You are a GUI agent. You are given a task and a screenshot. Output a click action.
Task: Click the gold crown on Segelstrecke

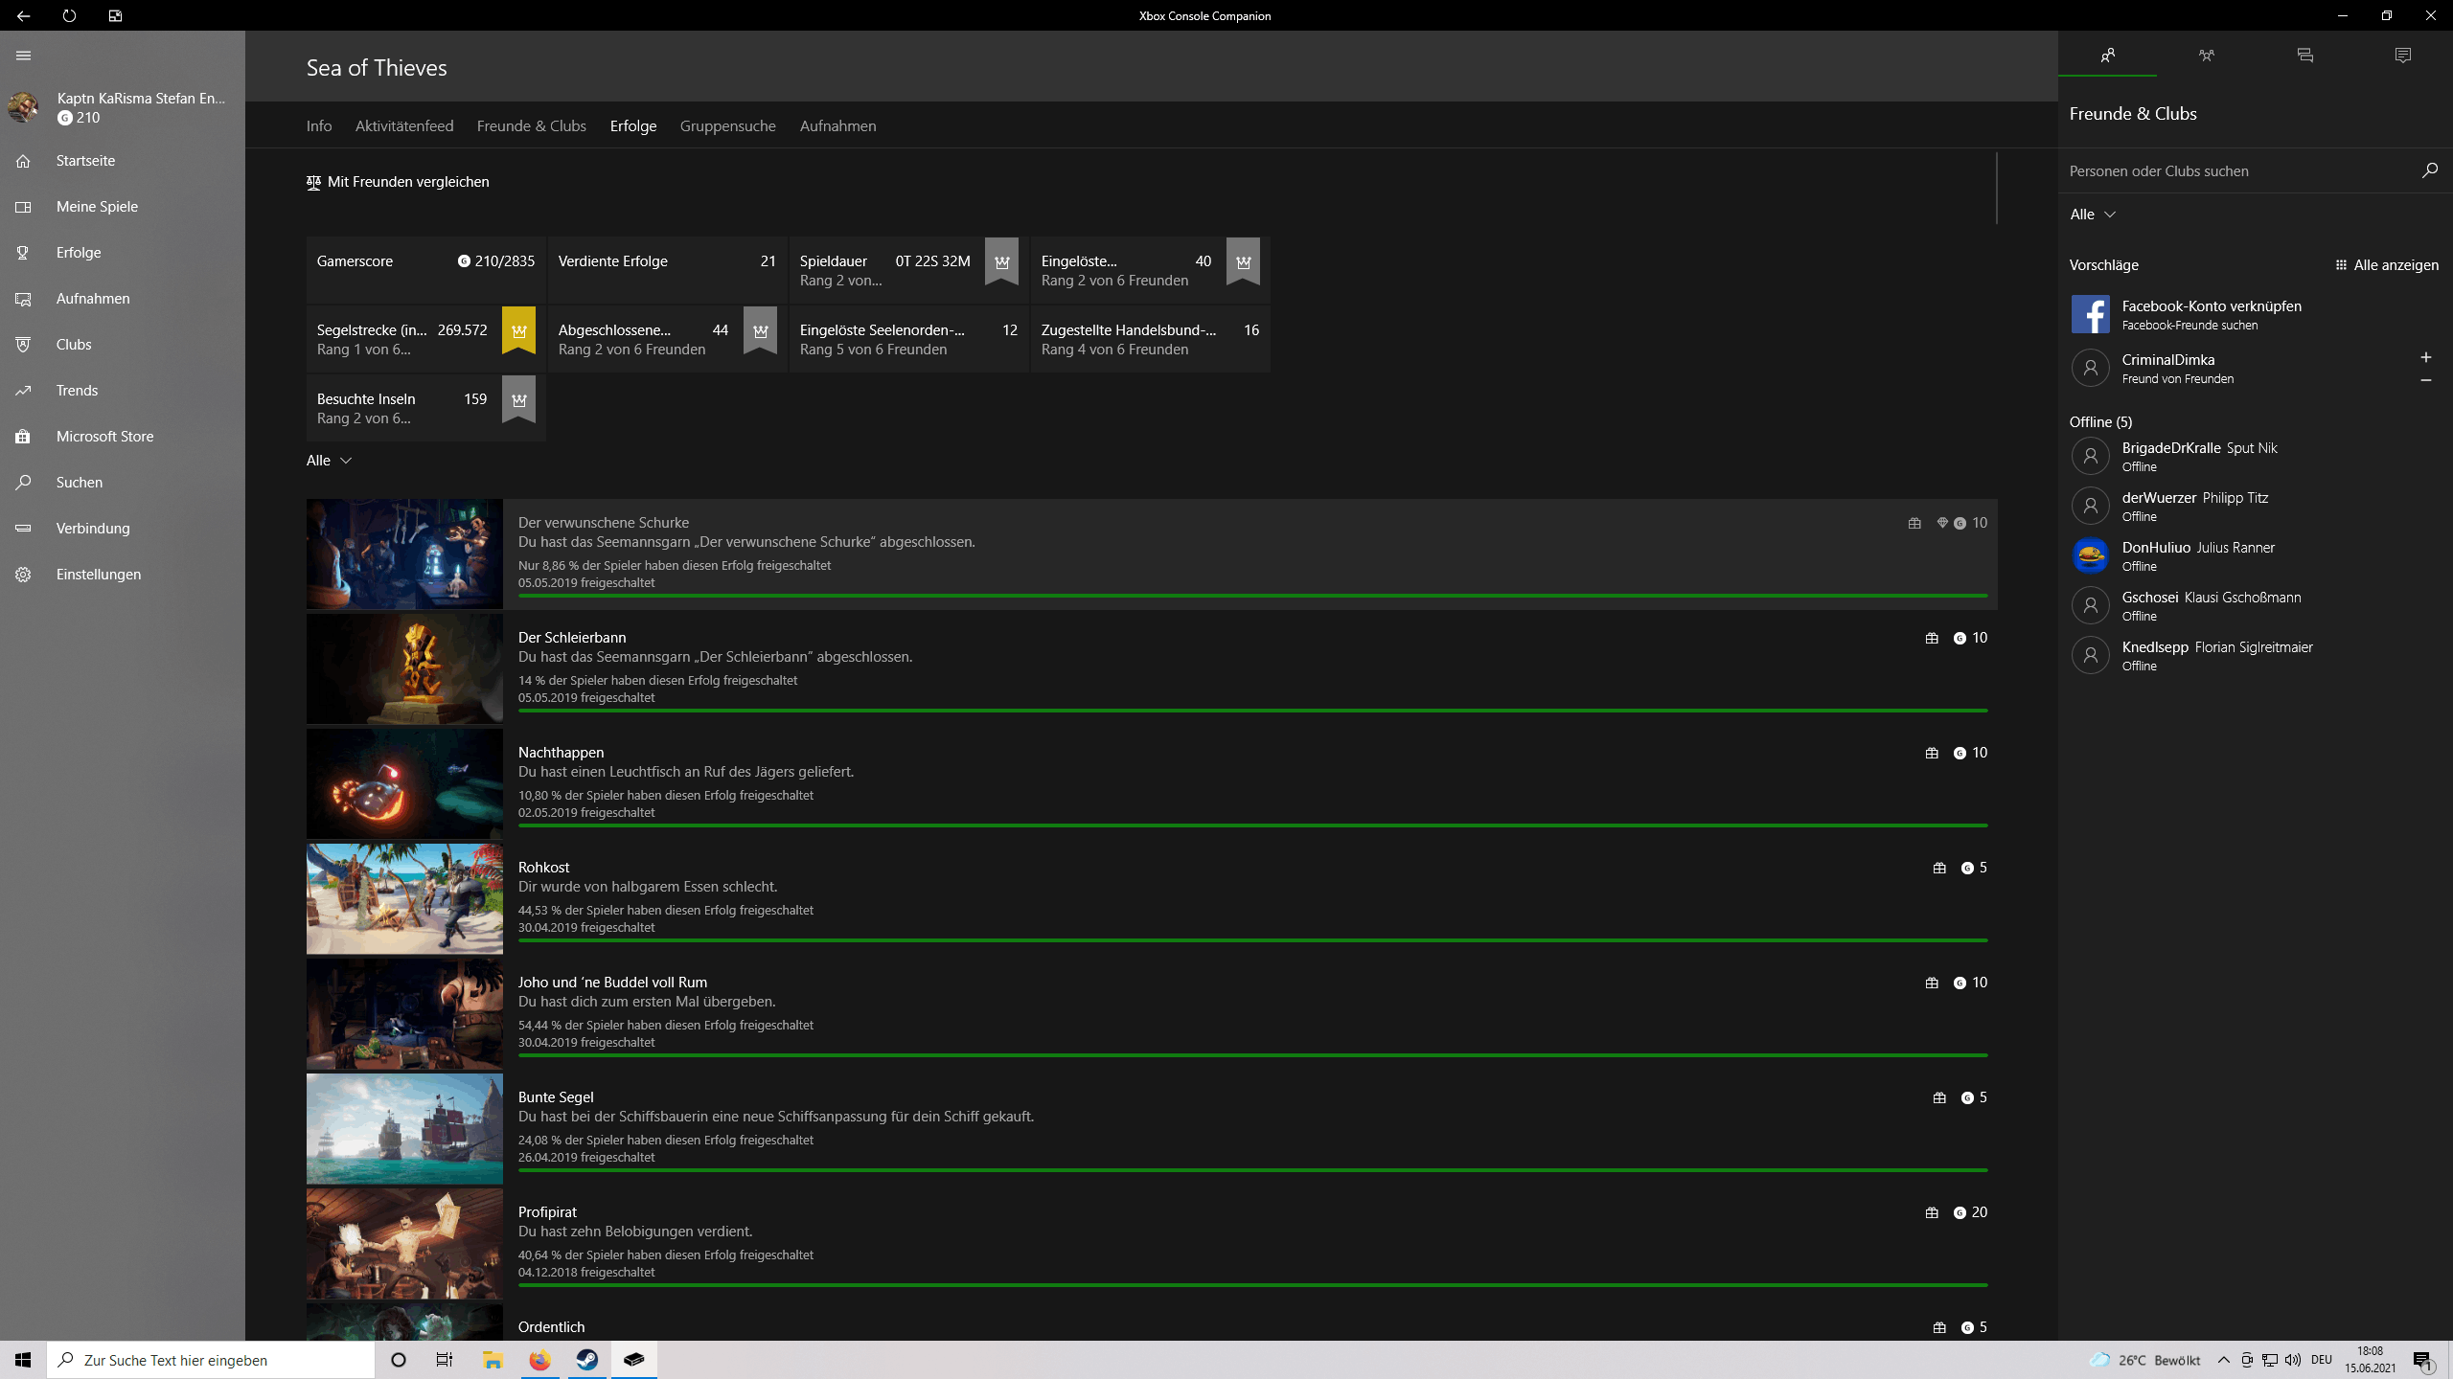(x=518, y=330)
